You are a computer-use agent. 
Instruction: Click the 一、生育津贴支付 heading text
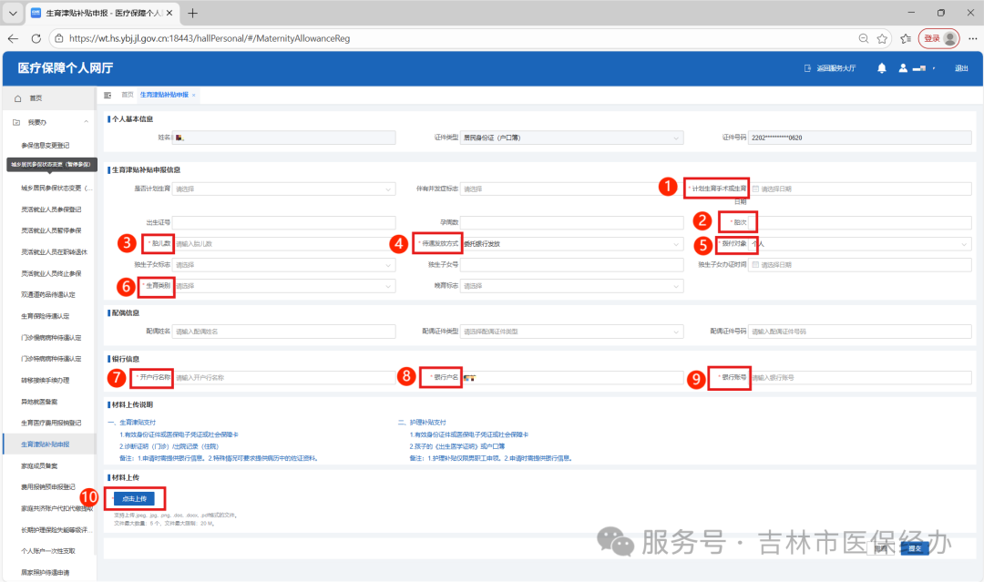(132, 423)
